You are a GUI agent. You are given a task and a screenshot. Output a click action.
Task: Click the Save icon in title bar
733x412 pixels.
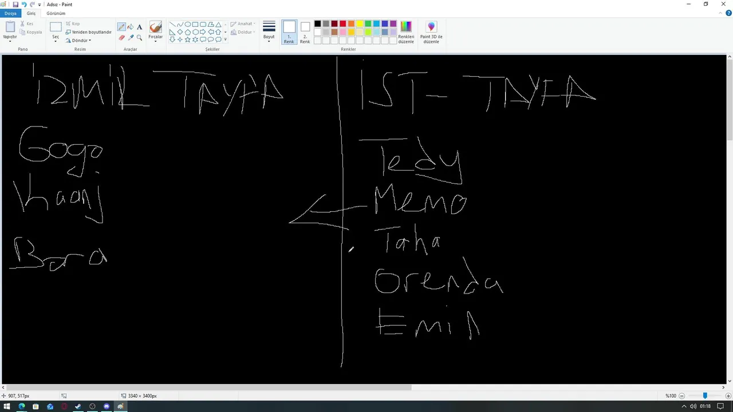click(15, 4)
